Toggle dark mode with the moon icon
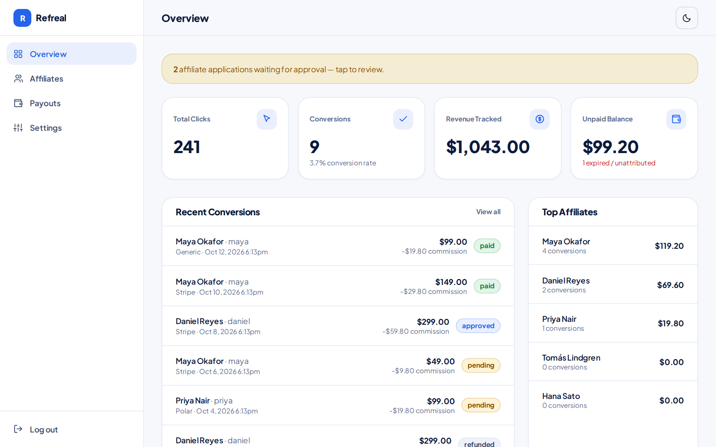 [687, 18]
